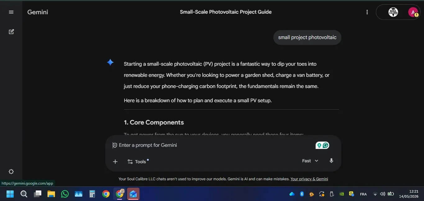
Task: Open Windows taskbar Search
Action: pyautogui.click(x=24, y=194)
